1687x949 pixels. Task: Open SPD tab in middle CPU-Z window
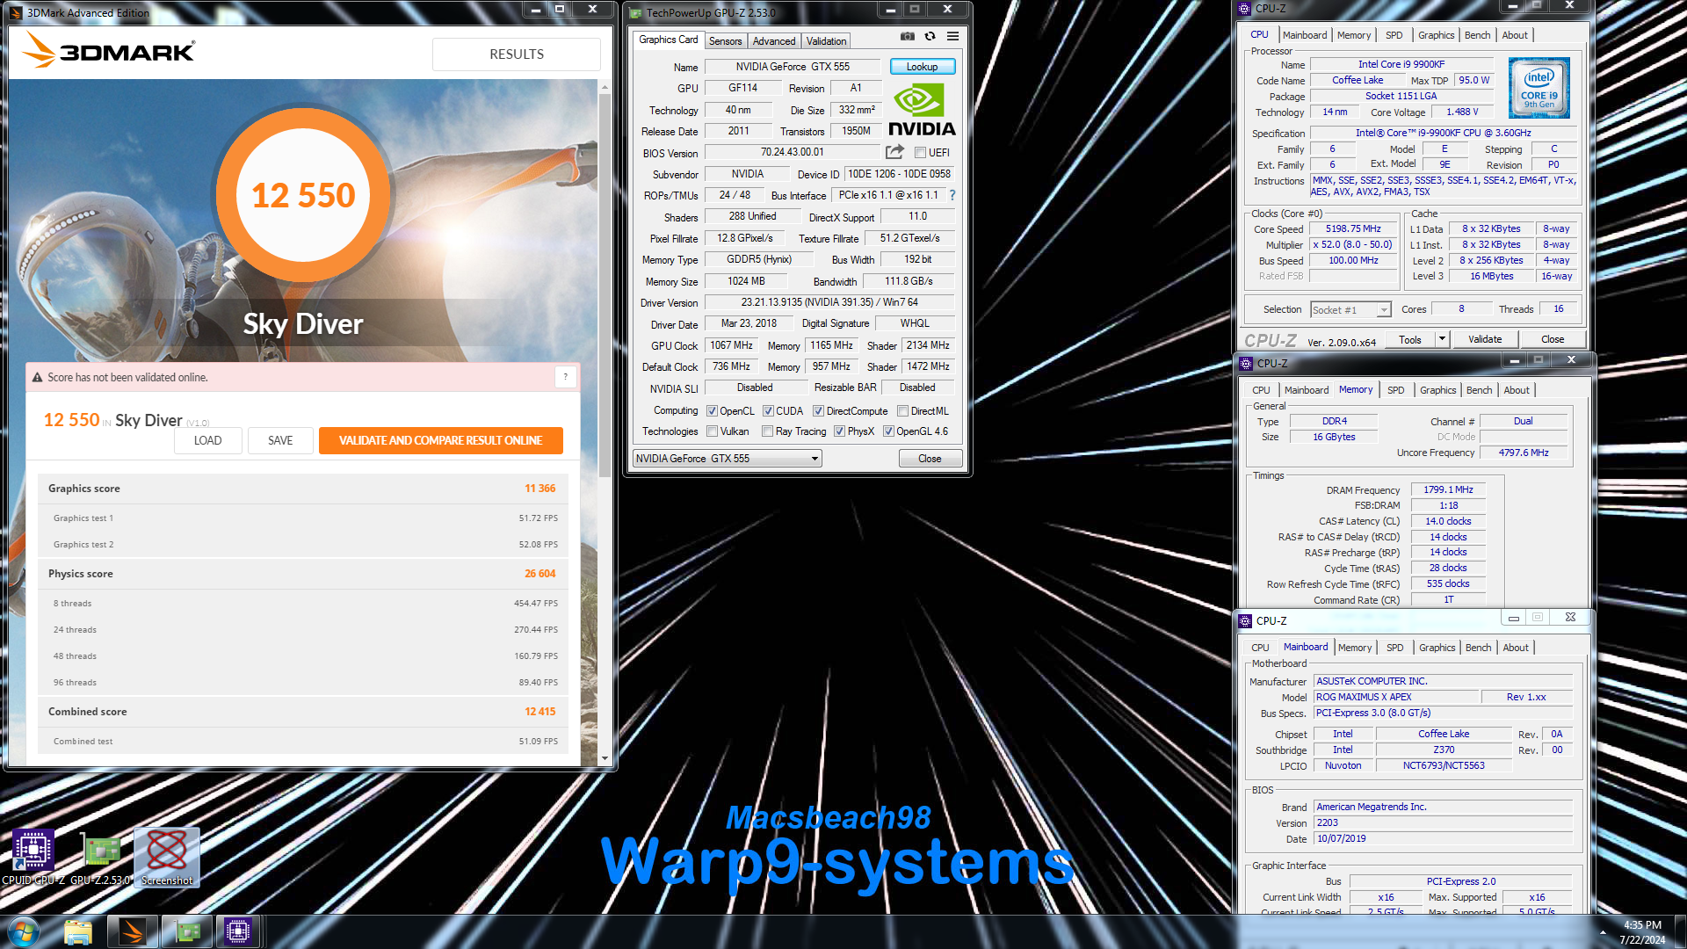[x=1395, y=390]
